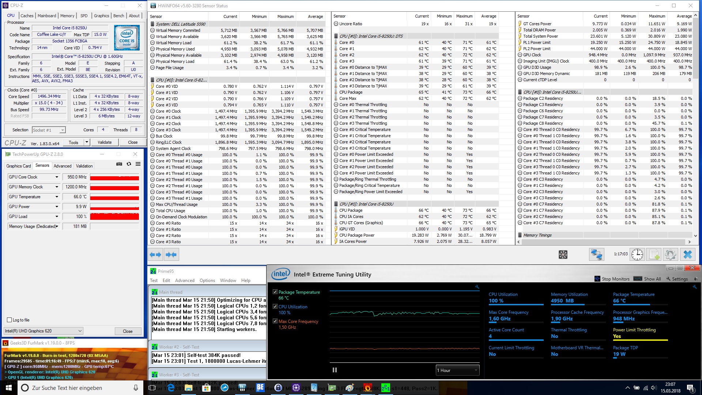Screen dimensions: 702x395
Task: Open Microsoft Store from taskbar
Action: (x=207, y=388)
